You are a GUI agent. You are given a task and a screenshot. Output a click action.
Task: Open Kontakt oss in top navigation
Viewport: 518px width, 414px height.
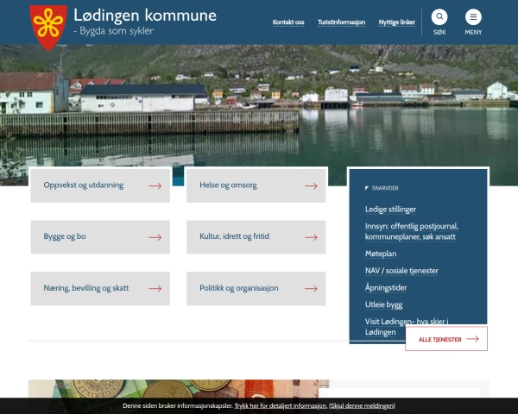point(288,22)
